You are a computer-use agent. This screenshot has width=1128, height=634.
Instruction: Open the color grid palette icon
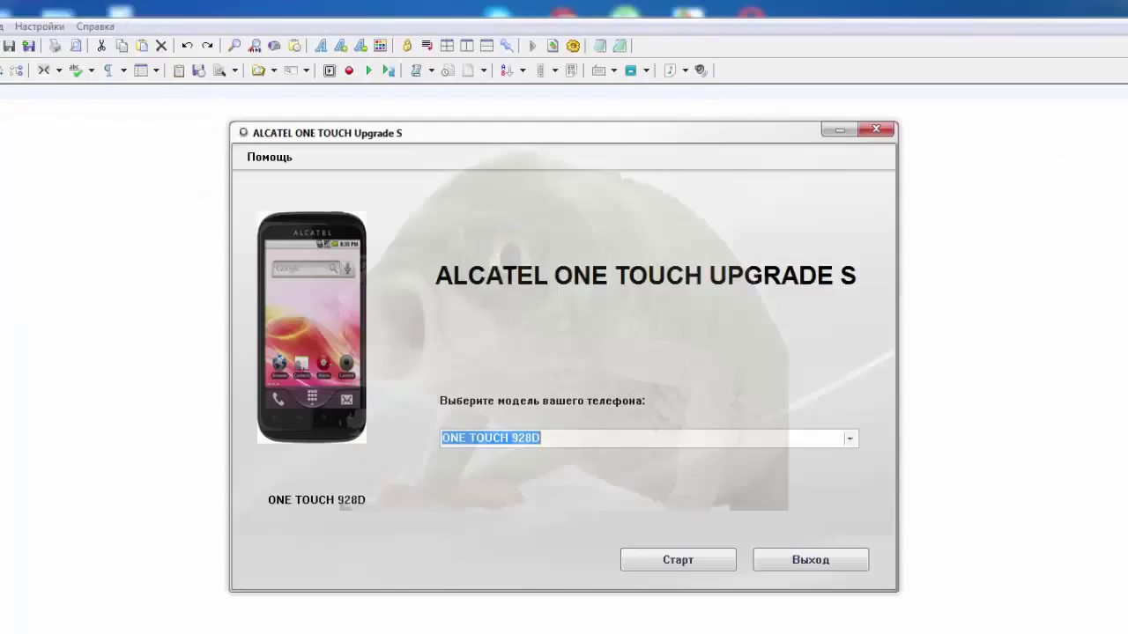[380, 46]
